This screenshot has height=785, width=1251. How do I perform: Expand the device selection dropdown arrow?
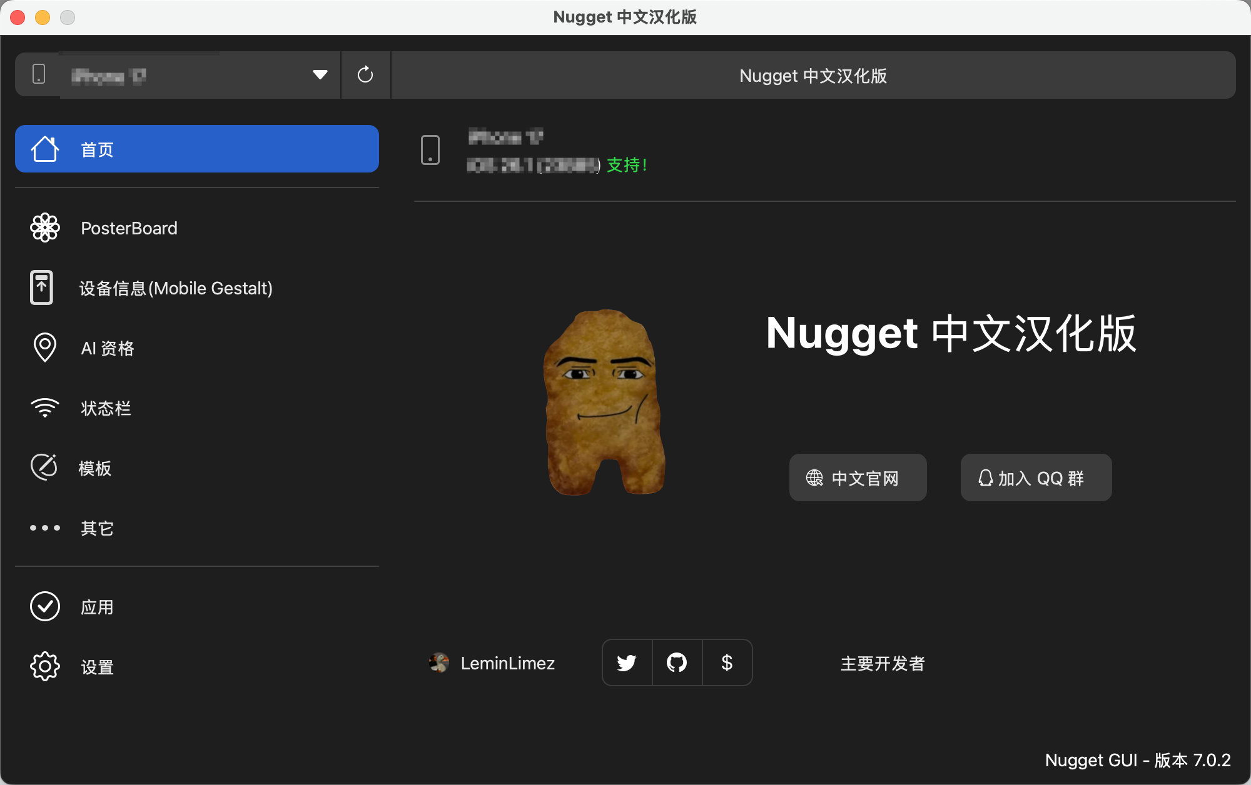click(320, 75)
